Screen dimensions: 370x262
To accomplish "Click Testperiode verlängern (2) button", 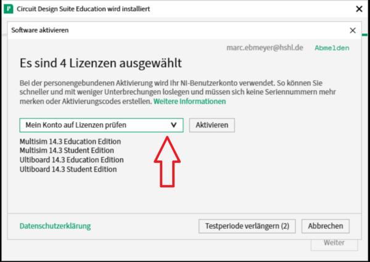I will (247, 226).
